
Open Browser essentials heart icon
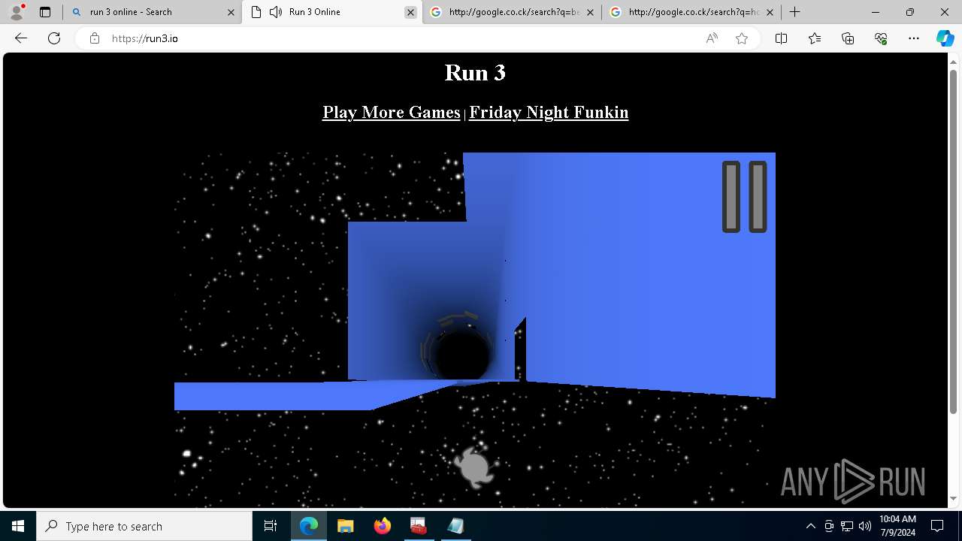(x=881, y=38)
